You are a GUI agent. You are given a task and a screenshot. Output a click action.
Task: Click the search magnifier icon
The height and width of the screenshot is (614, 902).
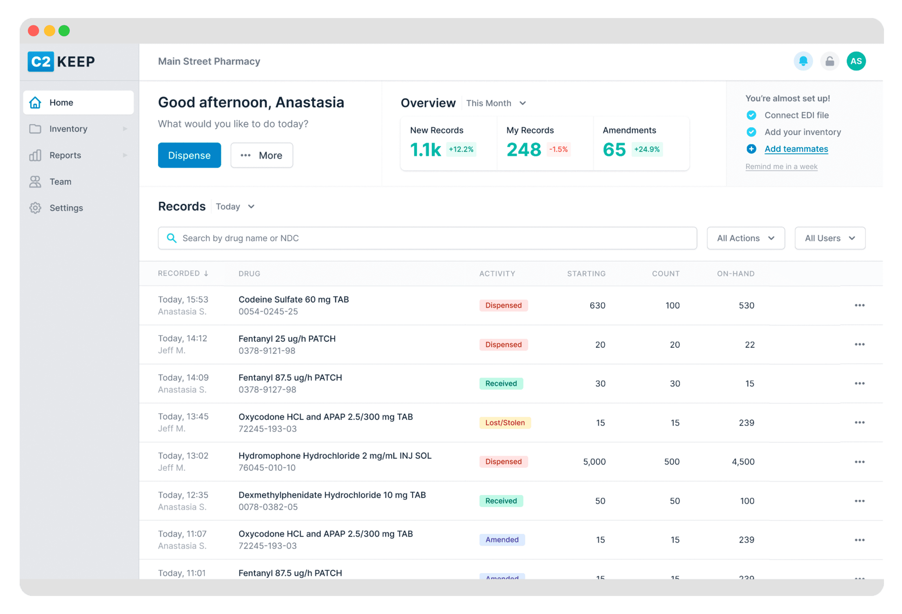click(x=172, y=238)
